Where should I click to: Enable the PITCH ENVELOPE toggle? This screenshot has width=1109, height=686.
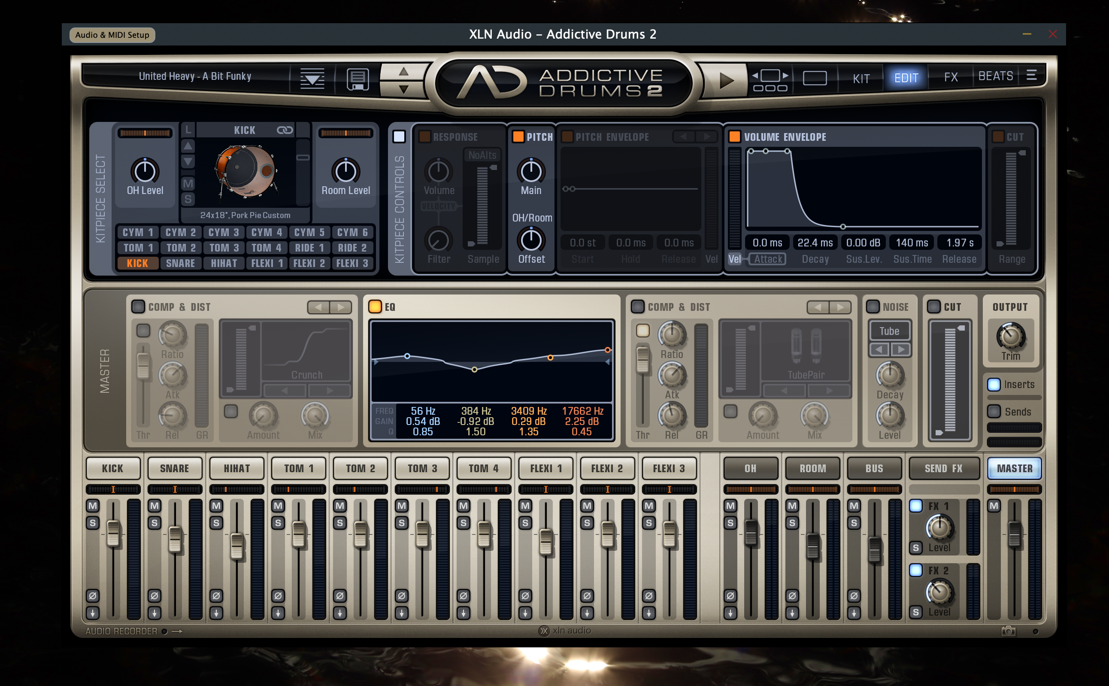(x=567, y=137)
